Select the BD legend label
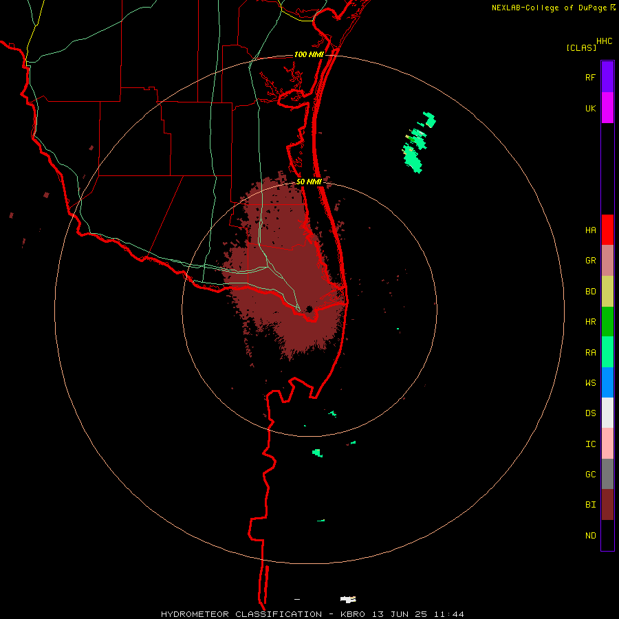The height and width of the screenshot is (619, 619). pos(590,292)
